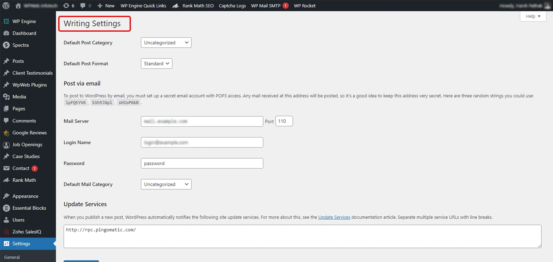
Task: Focus the Port number field
Action: [x=284, y=121]
